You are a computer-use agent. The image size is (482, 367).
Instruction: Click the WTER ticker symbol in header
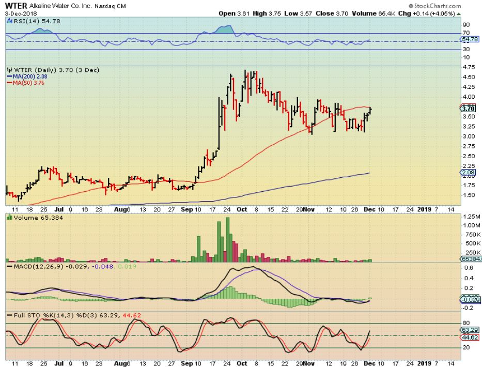(16, 6)
